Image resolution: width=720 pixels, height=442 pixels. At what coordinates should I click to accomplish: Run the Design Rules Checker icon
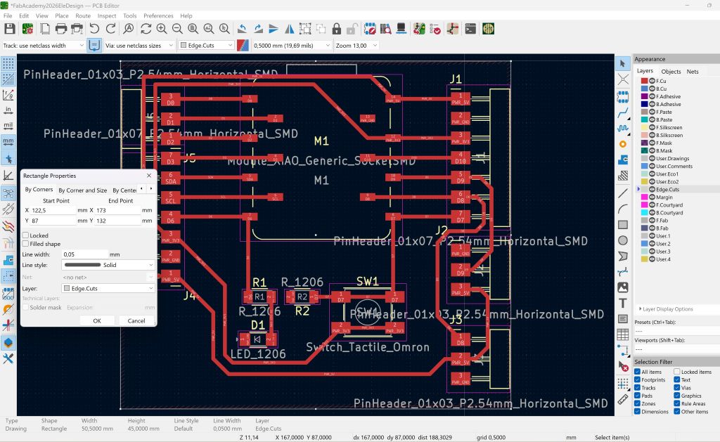point(435,29)
